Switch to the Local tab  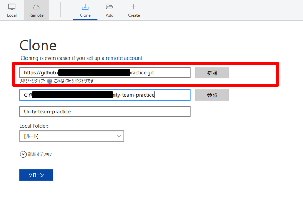click(x=12, y=10)
